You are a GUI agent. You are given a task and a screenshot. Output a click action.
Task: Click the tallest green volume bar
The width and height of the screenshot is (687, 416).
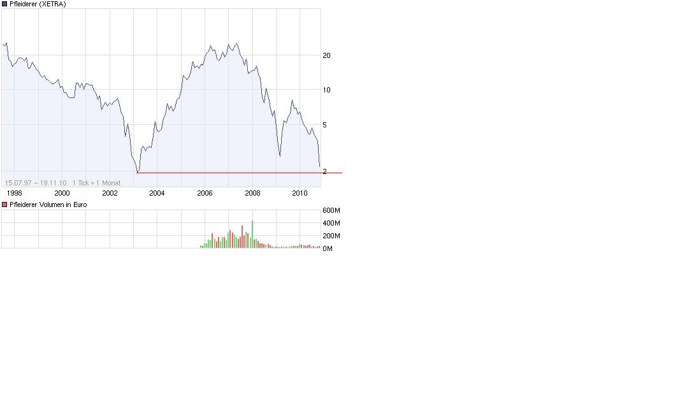252,234
